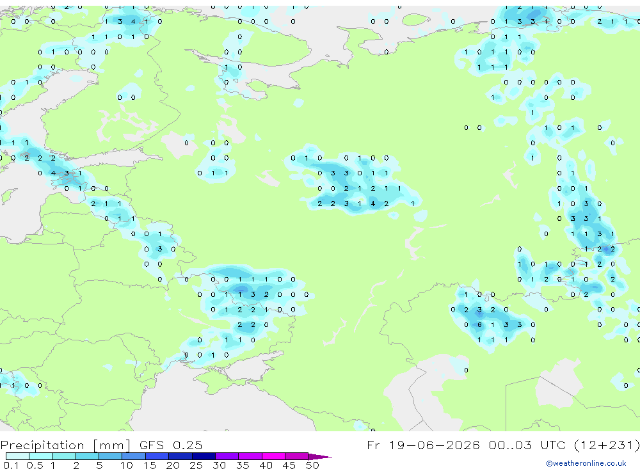
Task: Click the 10–15 mm blue legend swatch
Action: tap(134, 456)
